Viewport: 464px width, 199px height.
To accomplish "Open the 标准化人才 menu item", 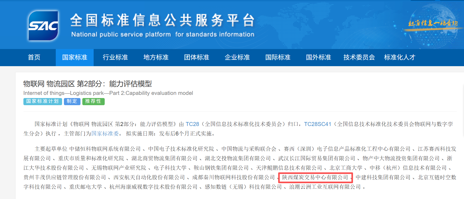I will tap(400, 57).
